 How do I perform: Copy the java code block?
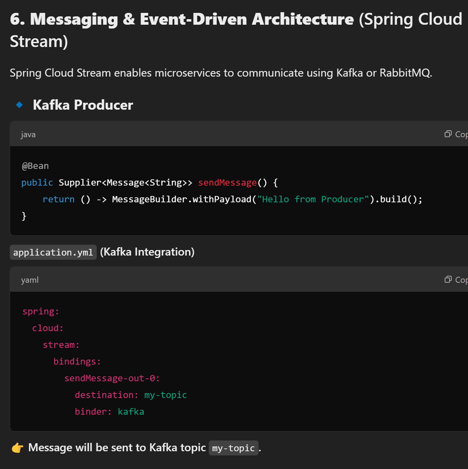point(456,134)
